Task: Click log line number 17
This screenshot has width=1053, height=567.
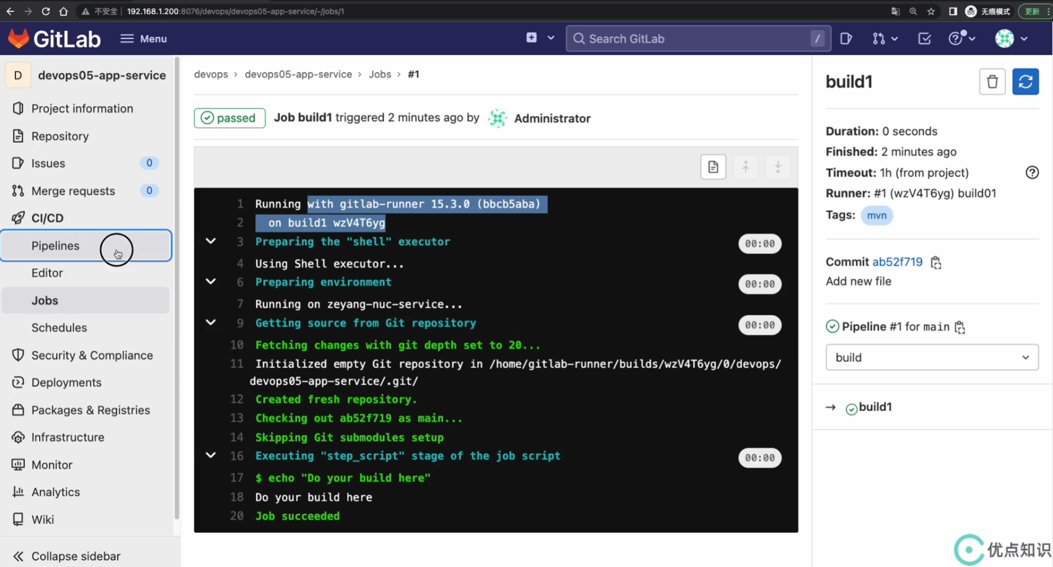Action: [237, 478]
